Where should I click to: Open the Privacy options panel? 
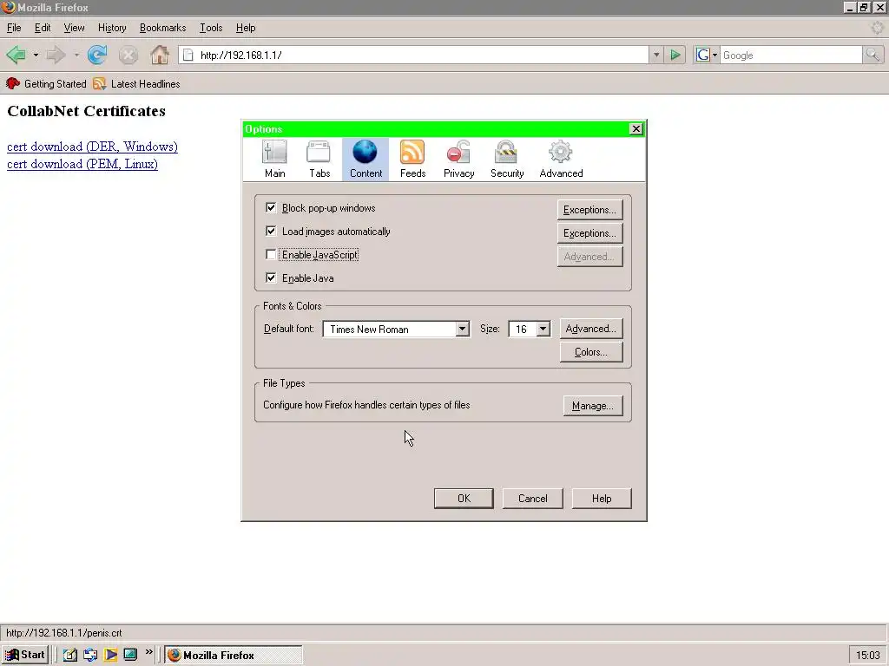click(x=458, y=160)
